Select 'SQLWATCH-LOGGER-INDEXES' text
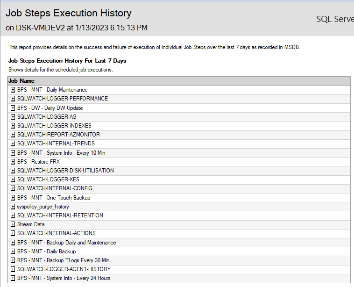This screenshot has height=287, width=354. [55, 126]
